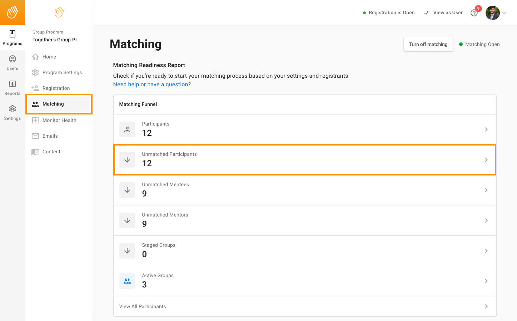
Task: Click the help question mark icon
Action: (x=474, y=13)
